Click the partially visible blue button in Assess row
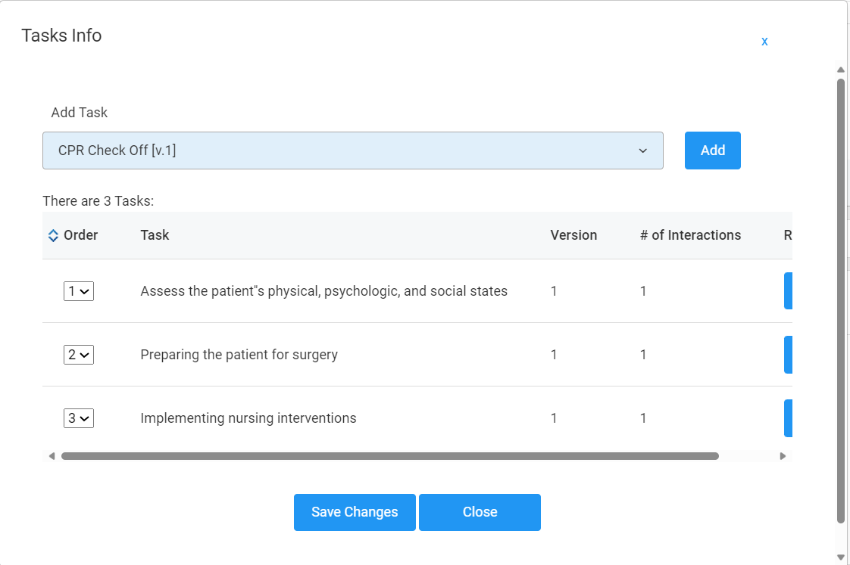The width and height of the screenshot is (850, 565). [x=788, y=291]
